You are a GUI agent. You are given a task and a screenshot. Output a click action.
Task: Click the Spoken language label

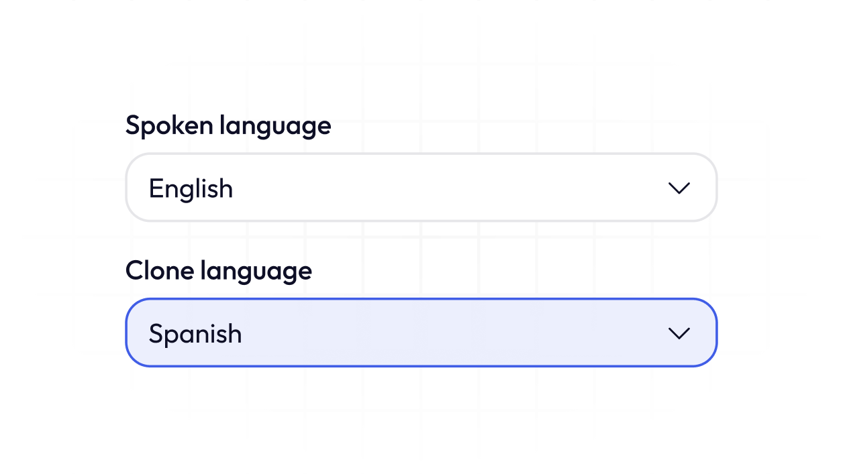[228, 126]
